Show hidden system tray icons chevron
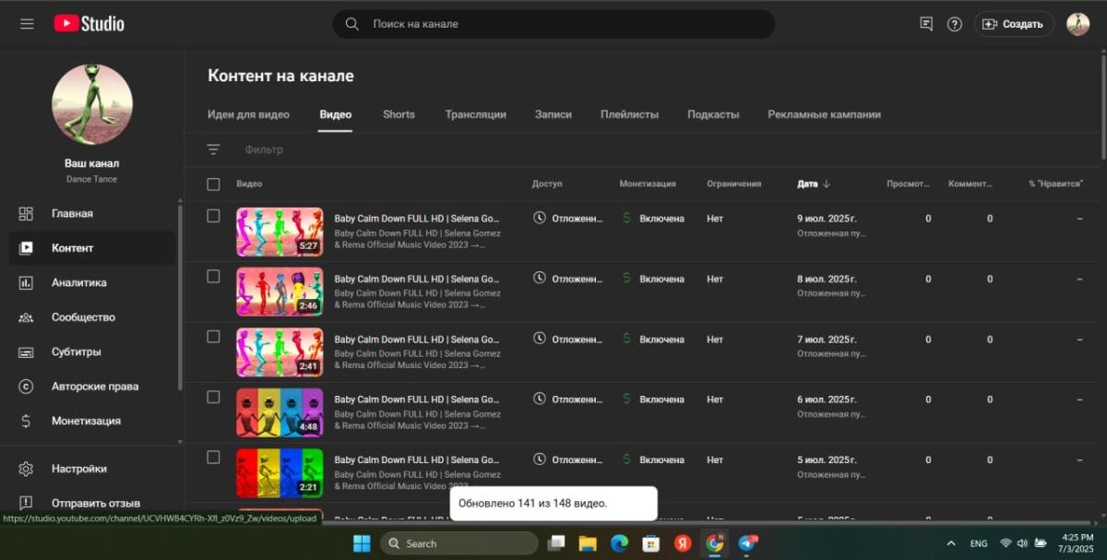Viewport: 1107px width, 560px height. [951, 543]
